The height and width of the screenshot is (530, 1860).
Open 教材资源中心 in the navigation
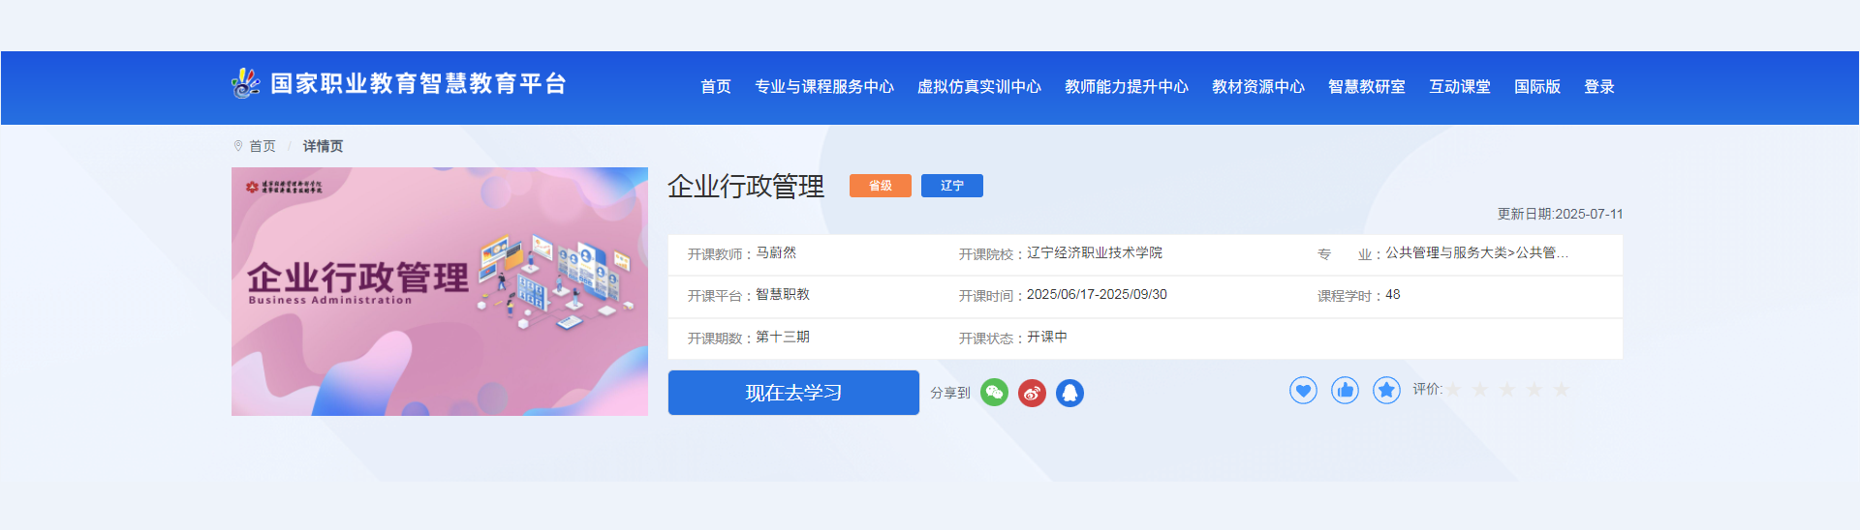coord(1258,87)
